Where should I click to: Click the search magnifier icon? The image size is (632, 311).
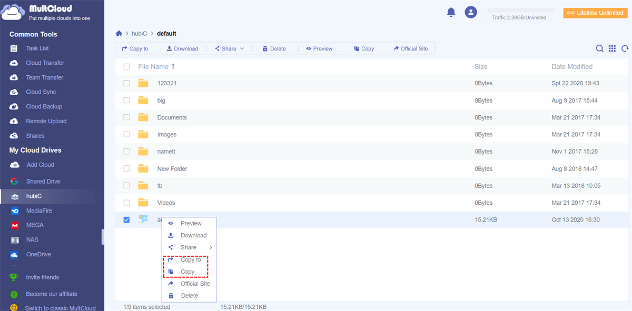point(599,48)
